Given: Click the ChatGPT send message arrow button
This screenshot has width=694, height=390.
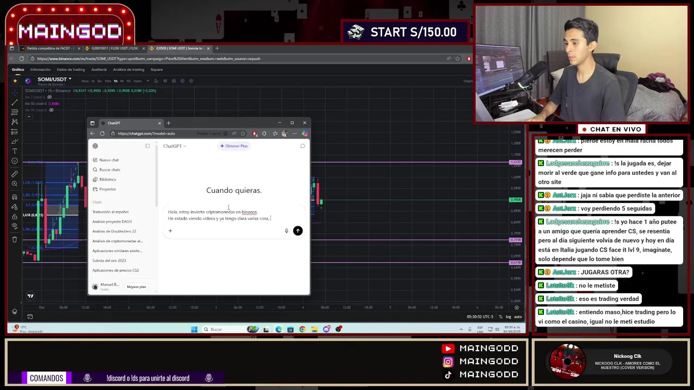Looking at the screenshot, I should tap(298, 231).
